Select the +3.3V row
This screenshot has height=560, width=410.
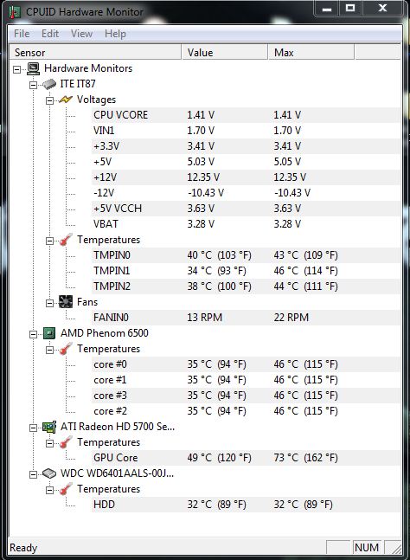point(246,146)
